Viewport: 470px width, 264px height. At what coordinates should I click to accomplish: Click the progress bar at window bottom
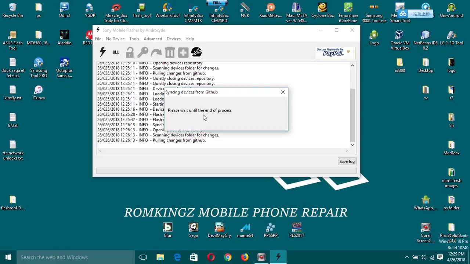[x=226, y=170]
